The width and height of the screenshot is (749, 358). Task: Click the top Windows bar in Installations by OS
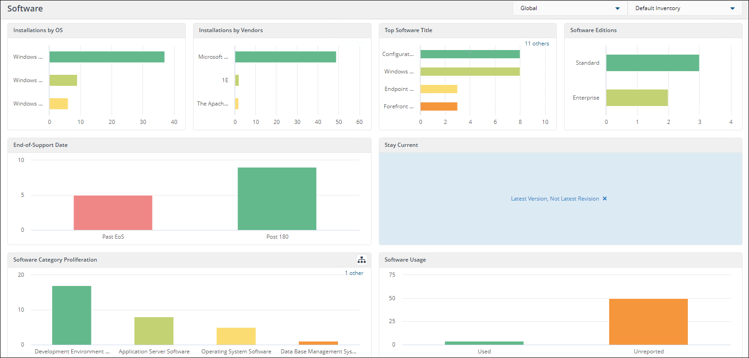pyautogui.click(x=107, y=57)
